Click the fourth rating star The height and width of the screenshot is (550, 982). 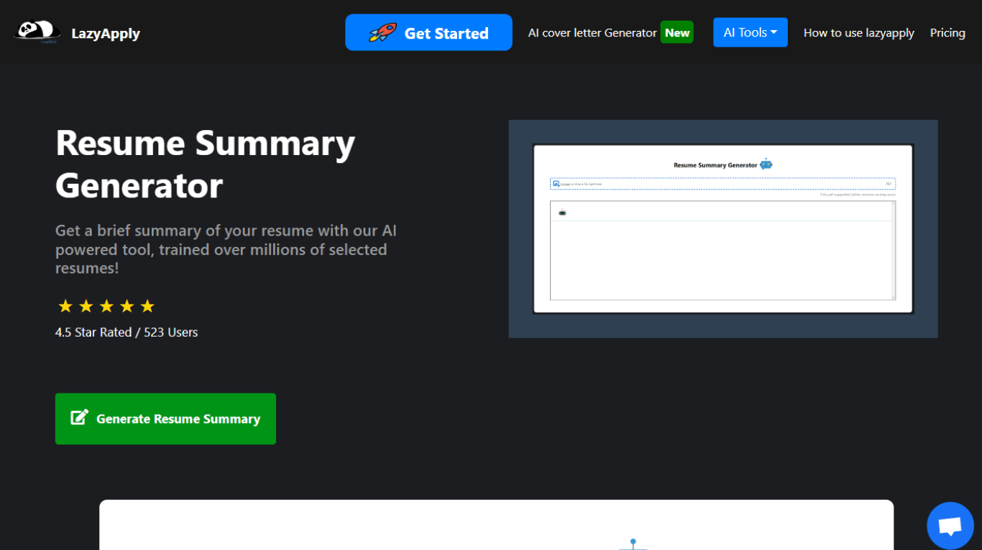[x=127, y=307]
